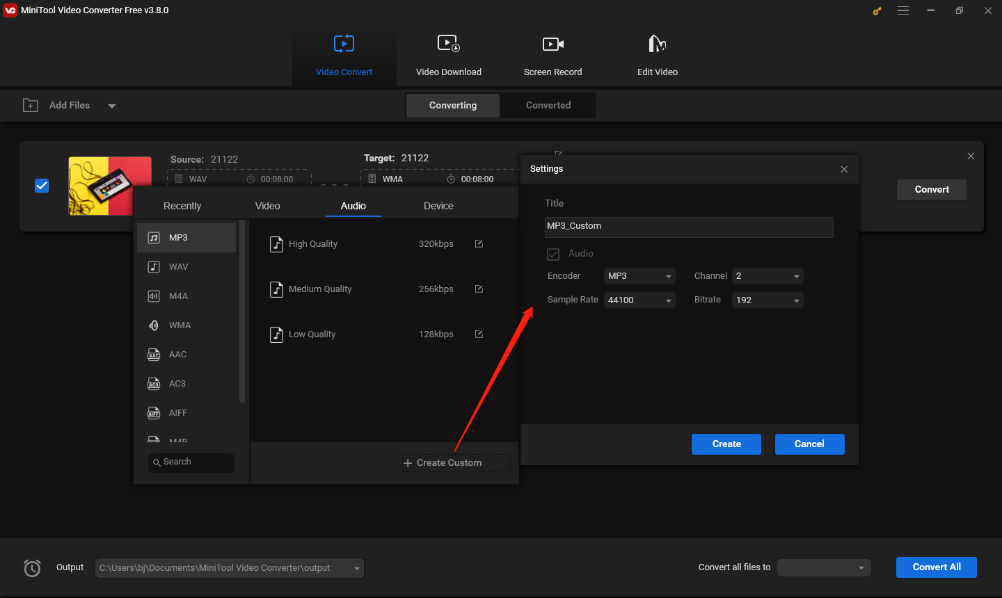This screenshot has height=598, width=1002.
Task: Click the Add Files label
Action: point(70,105)
